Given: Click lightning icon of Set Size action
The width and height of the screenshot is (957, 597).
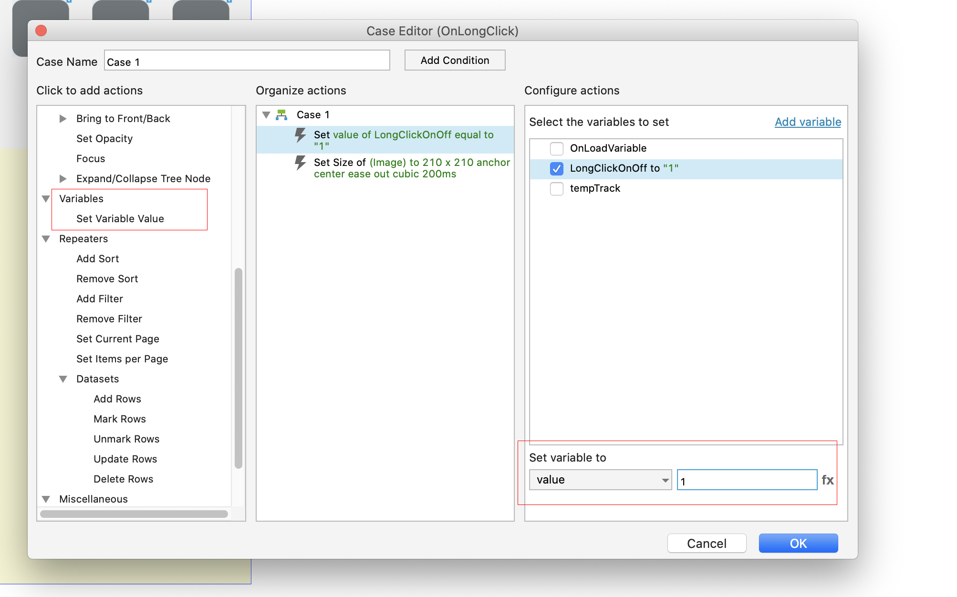Looking at the screenshot, I should tap(300, 163).
